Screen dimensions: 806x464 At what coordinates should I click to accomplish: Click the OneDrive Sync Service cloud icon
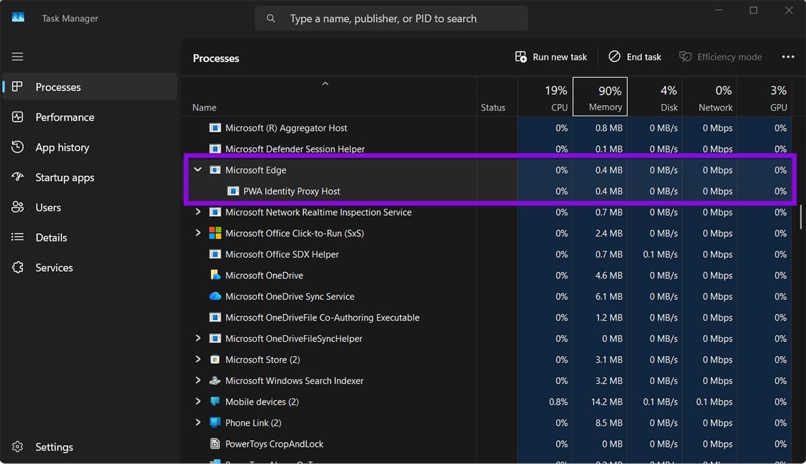click(x=215, y=296)
